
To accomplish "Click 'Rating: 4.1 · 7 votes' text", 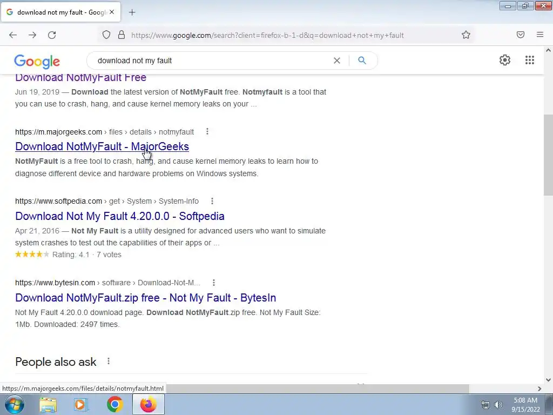I will coord(87,255).
